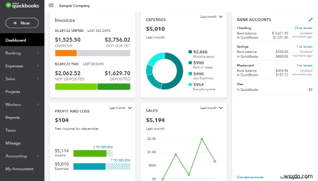Click the $1,629.70 deposited amount

coord(117,73)
